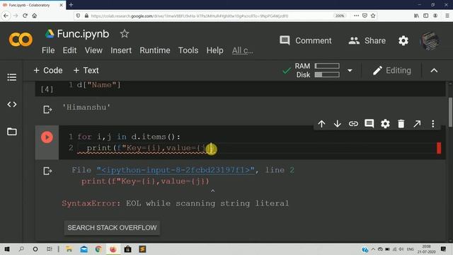Move the cell up
Image resolution: width=453 pixels, height=255 pixels.
[321, 124]
